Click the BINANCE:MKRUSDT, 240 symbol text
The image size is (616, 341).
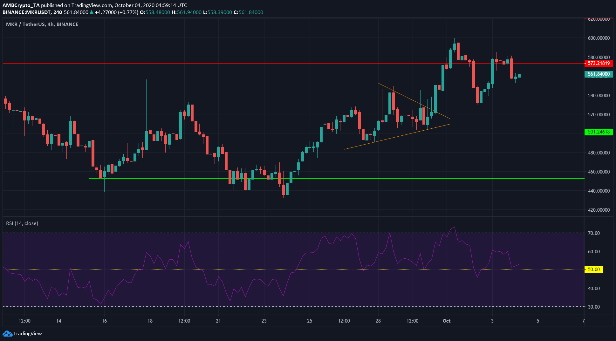[32, 12]
